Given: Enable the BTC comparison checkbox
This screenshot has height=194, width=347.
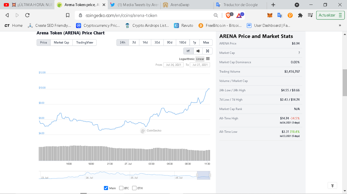Looking at the screenshot, I should pos(121,188).
